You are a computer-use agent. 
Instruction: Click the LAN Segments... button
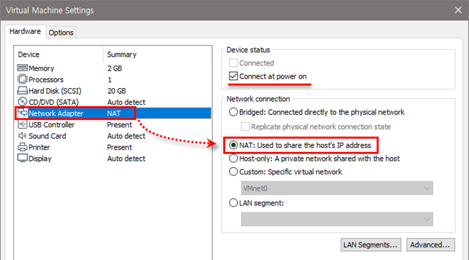click(371, 245)
